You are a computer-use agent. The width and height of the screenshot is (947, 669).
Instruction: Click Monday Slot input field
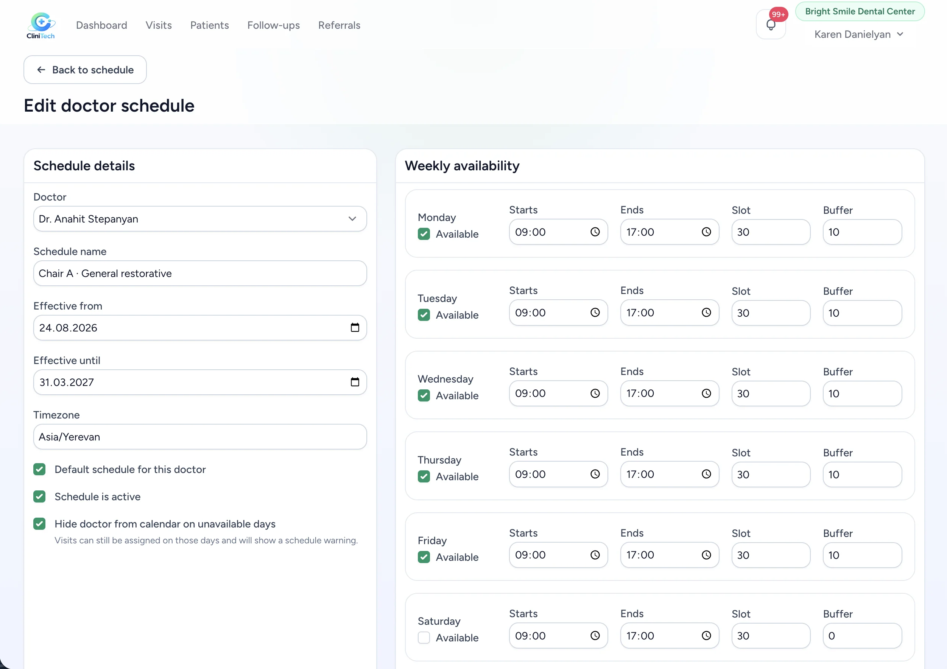(x=771, y=232)
